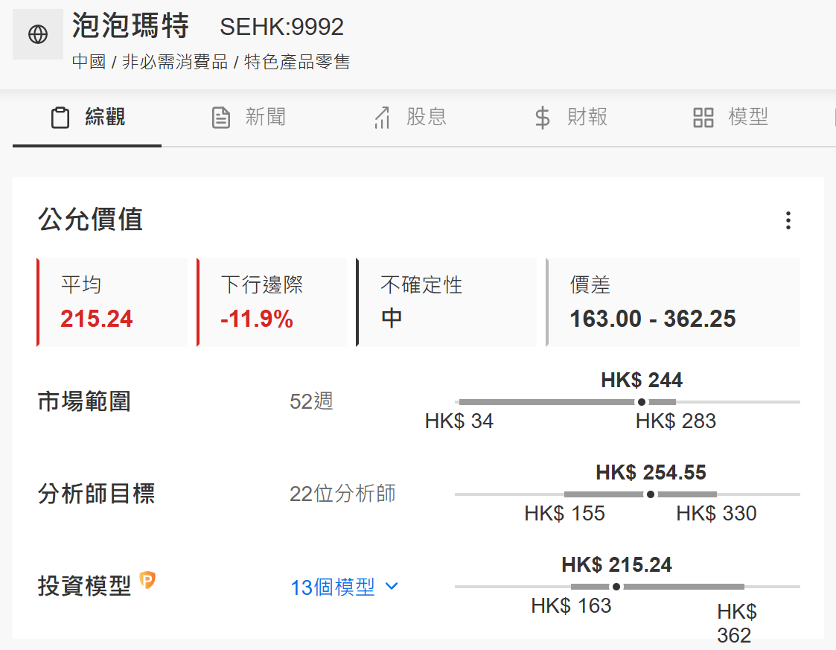
Task: Click the document icon on the 新聞 tab
Action: pyautogui.click(x=221, y=118)
